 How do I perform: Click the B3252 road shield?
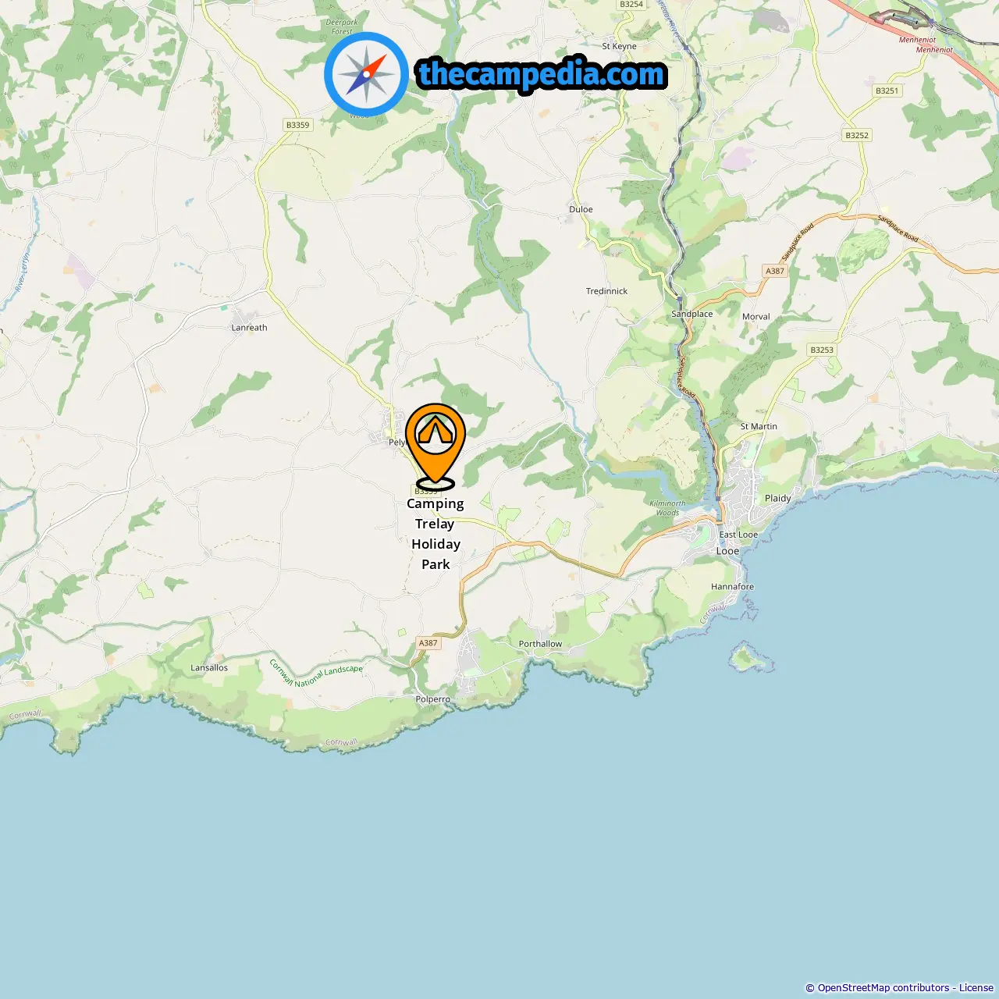pos(857,135)
